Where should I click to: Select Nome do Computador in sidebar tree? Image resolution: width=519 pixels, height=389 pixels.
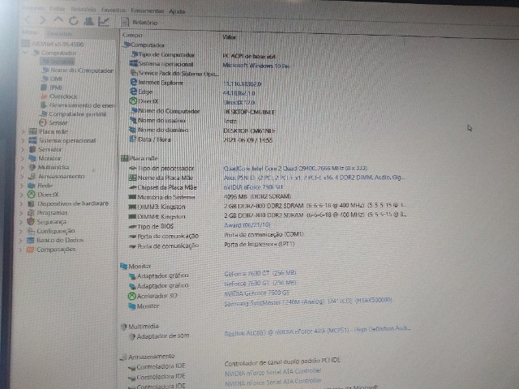[x=78, y=71]
